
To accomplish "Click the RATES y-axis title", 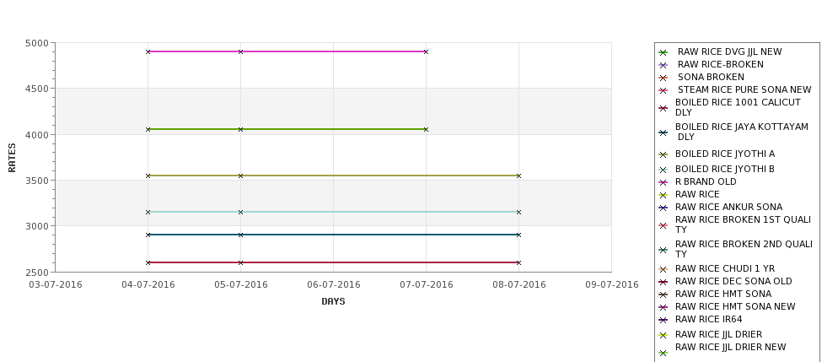I will (12, 158).
